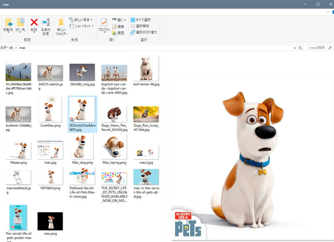Screen dimensions: 334x242
Task: Open the New item (新しい項目) dropdown
Action: point(81,20)
